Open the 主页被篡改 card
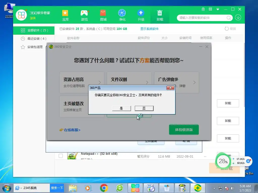This screenshot has height=193, width=258. (x=74, y=106)
